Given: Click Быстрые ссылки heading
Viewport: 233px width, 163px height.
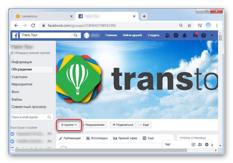Looking at the screenshot, I should tap(24, 128).
